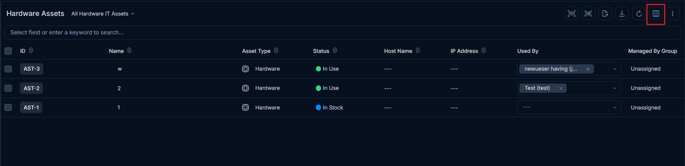Check the AST-1 row checkbox
The image size is (685, 166).
(8, 108)
